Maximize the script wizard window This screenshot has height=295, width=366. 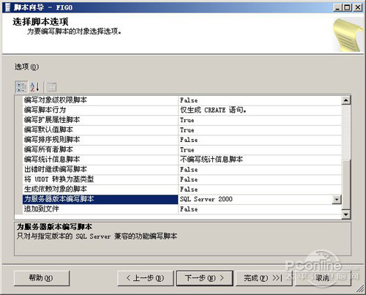(347, 7)
